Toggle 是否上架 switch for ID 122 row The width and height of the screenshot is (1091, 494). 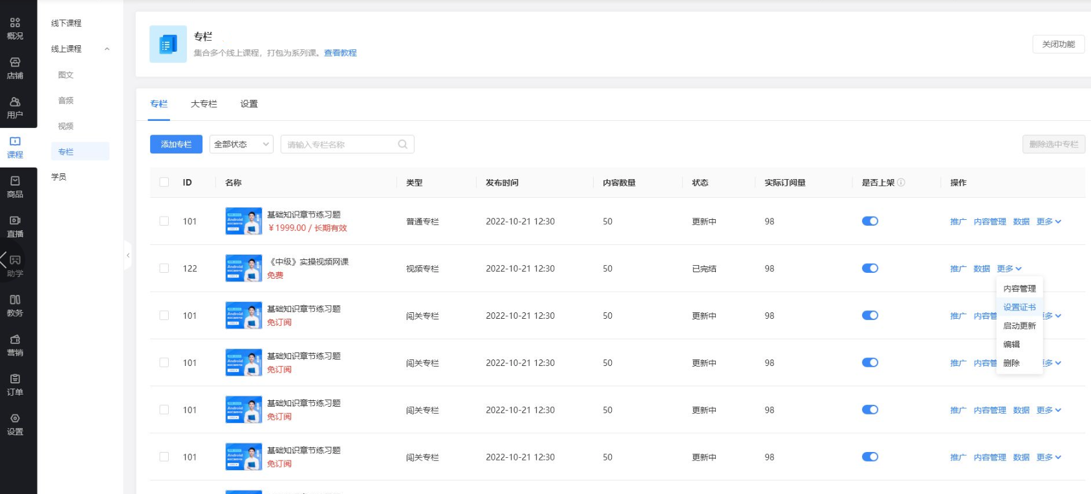tap(870, 268)
